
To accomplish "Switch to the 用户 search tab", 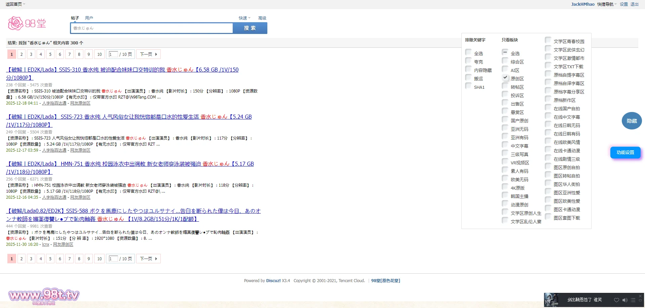I will click(89, 18).
